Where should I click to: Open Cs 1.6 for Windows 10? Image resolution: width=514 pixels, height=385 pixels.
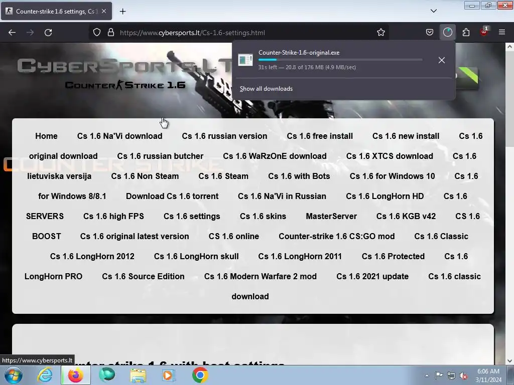point(393,176)
